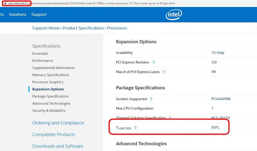257x151 pixels.
Task: Click the 'Advanced Technologies' content heading
Action: (141, 144)
